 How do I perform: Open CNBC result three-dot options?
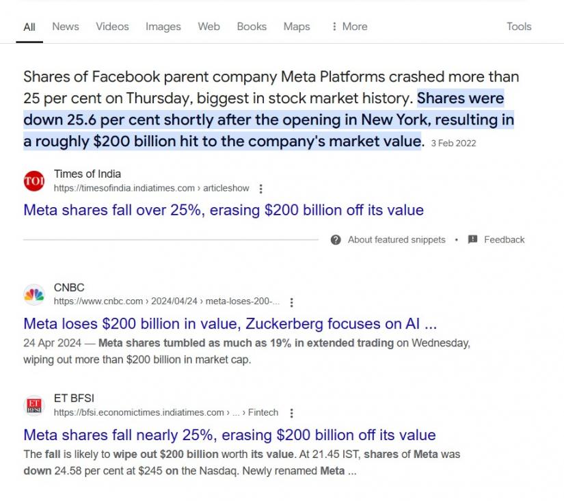(292, 302)
